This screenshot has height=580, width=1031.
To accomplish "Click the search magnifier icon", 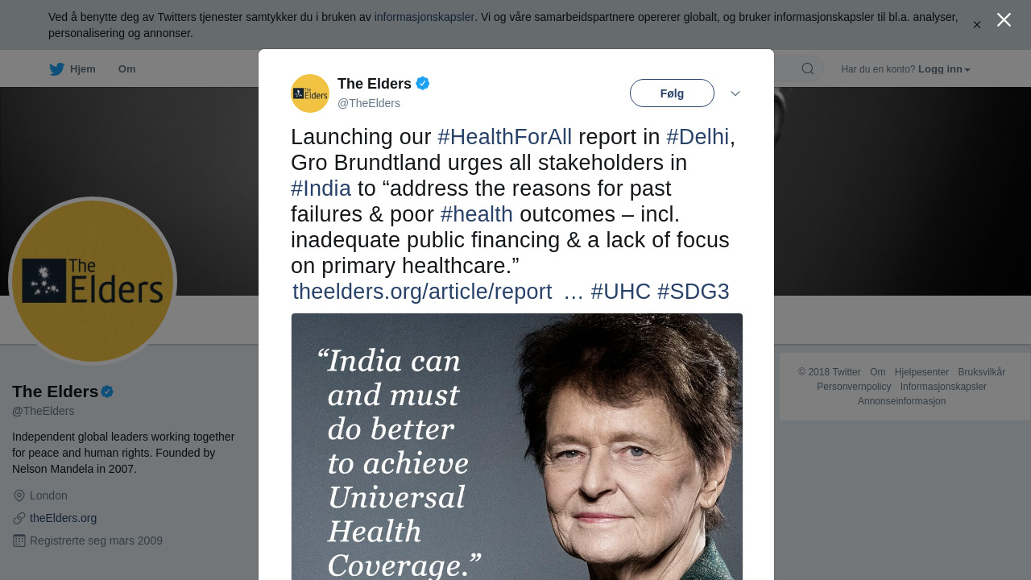I will point(807,69).
